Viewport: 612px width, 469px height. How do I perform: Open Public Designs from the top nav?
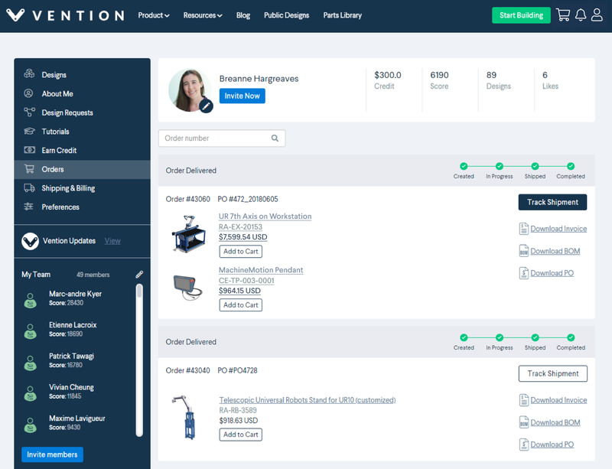(286, 15)
